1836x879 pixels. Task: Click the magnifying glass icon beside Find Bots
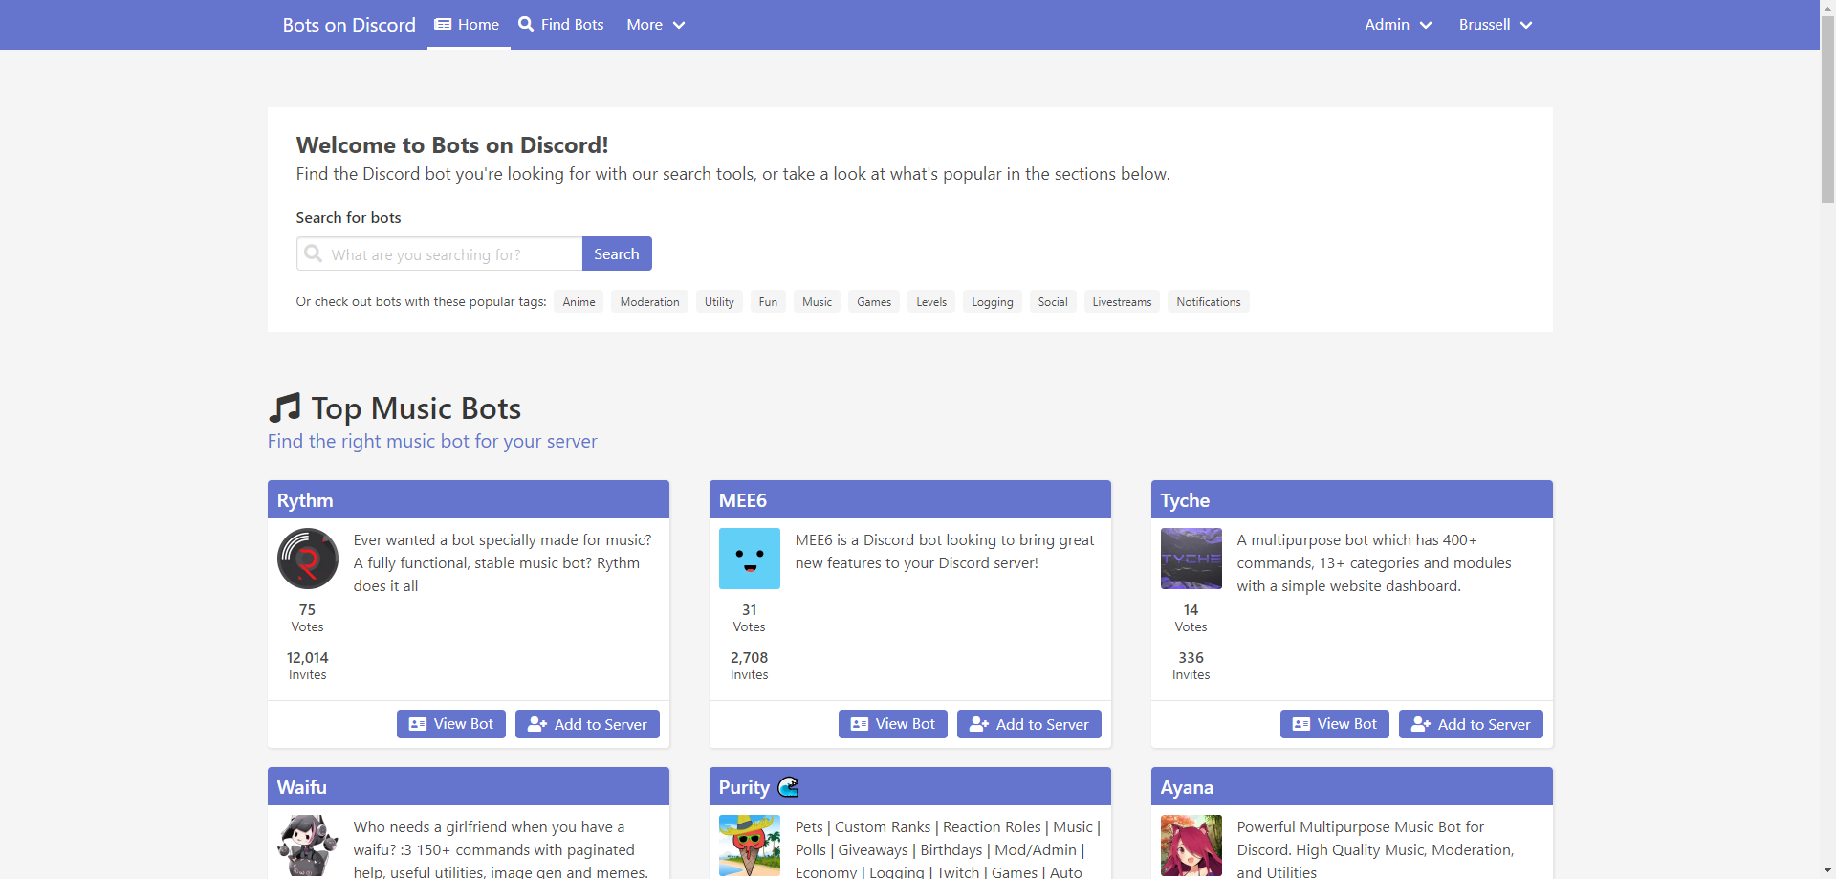(526, 24)
